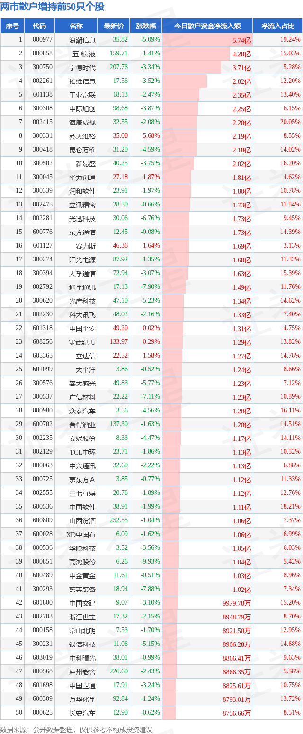Click the 序号 column header

tap(12, 26)
